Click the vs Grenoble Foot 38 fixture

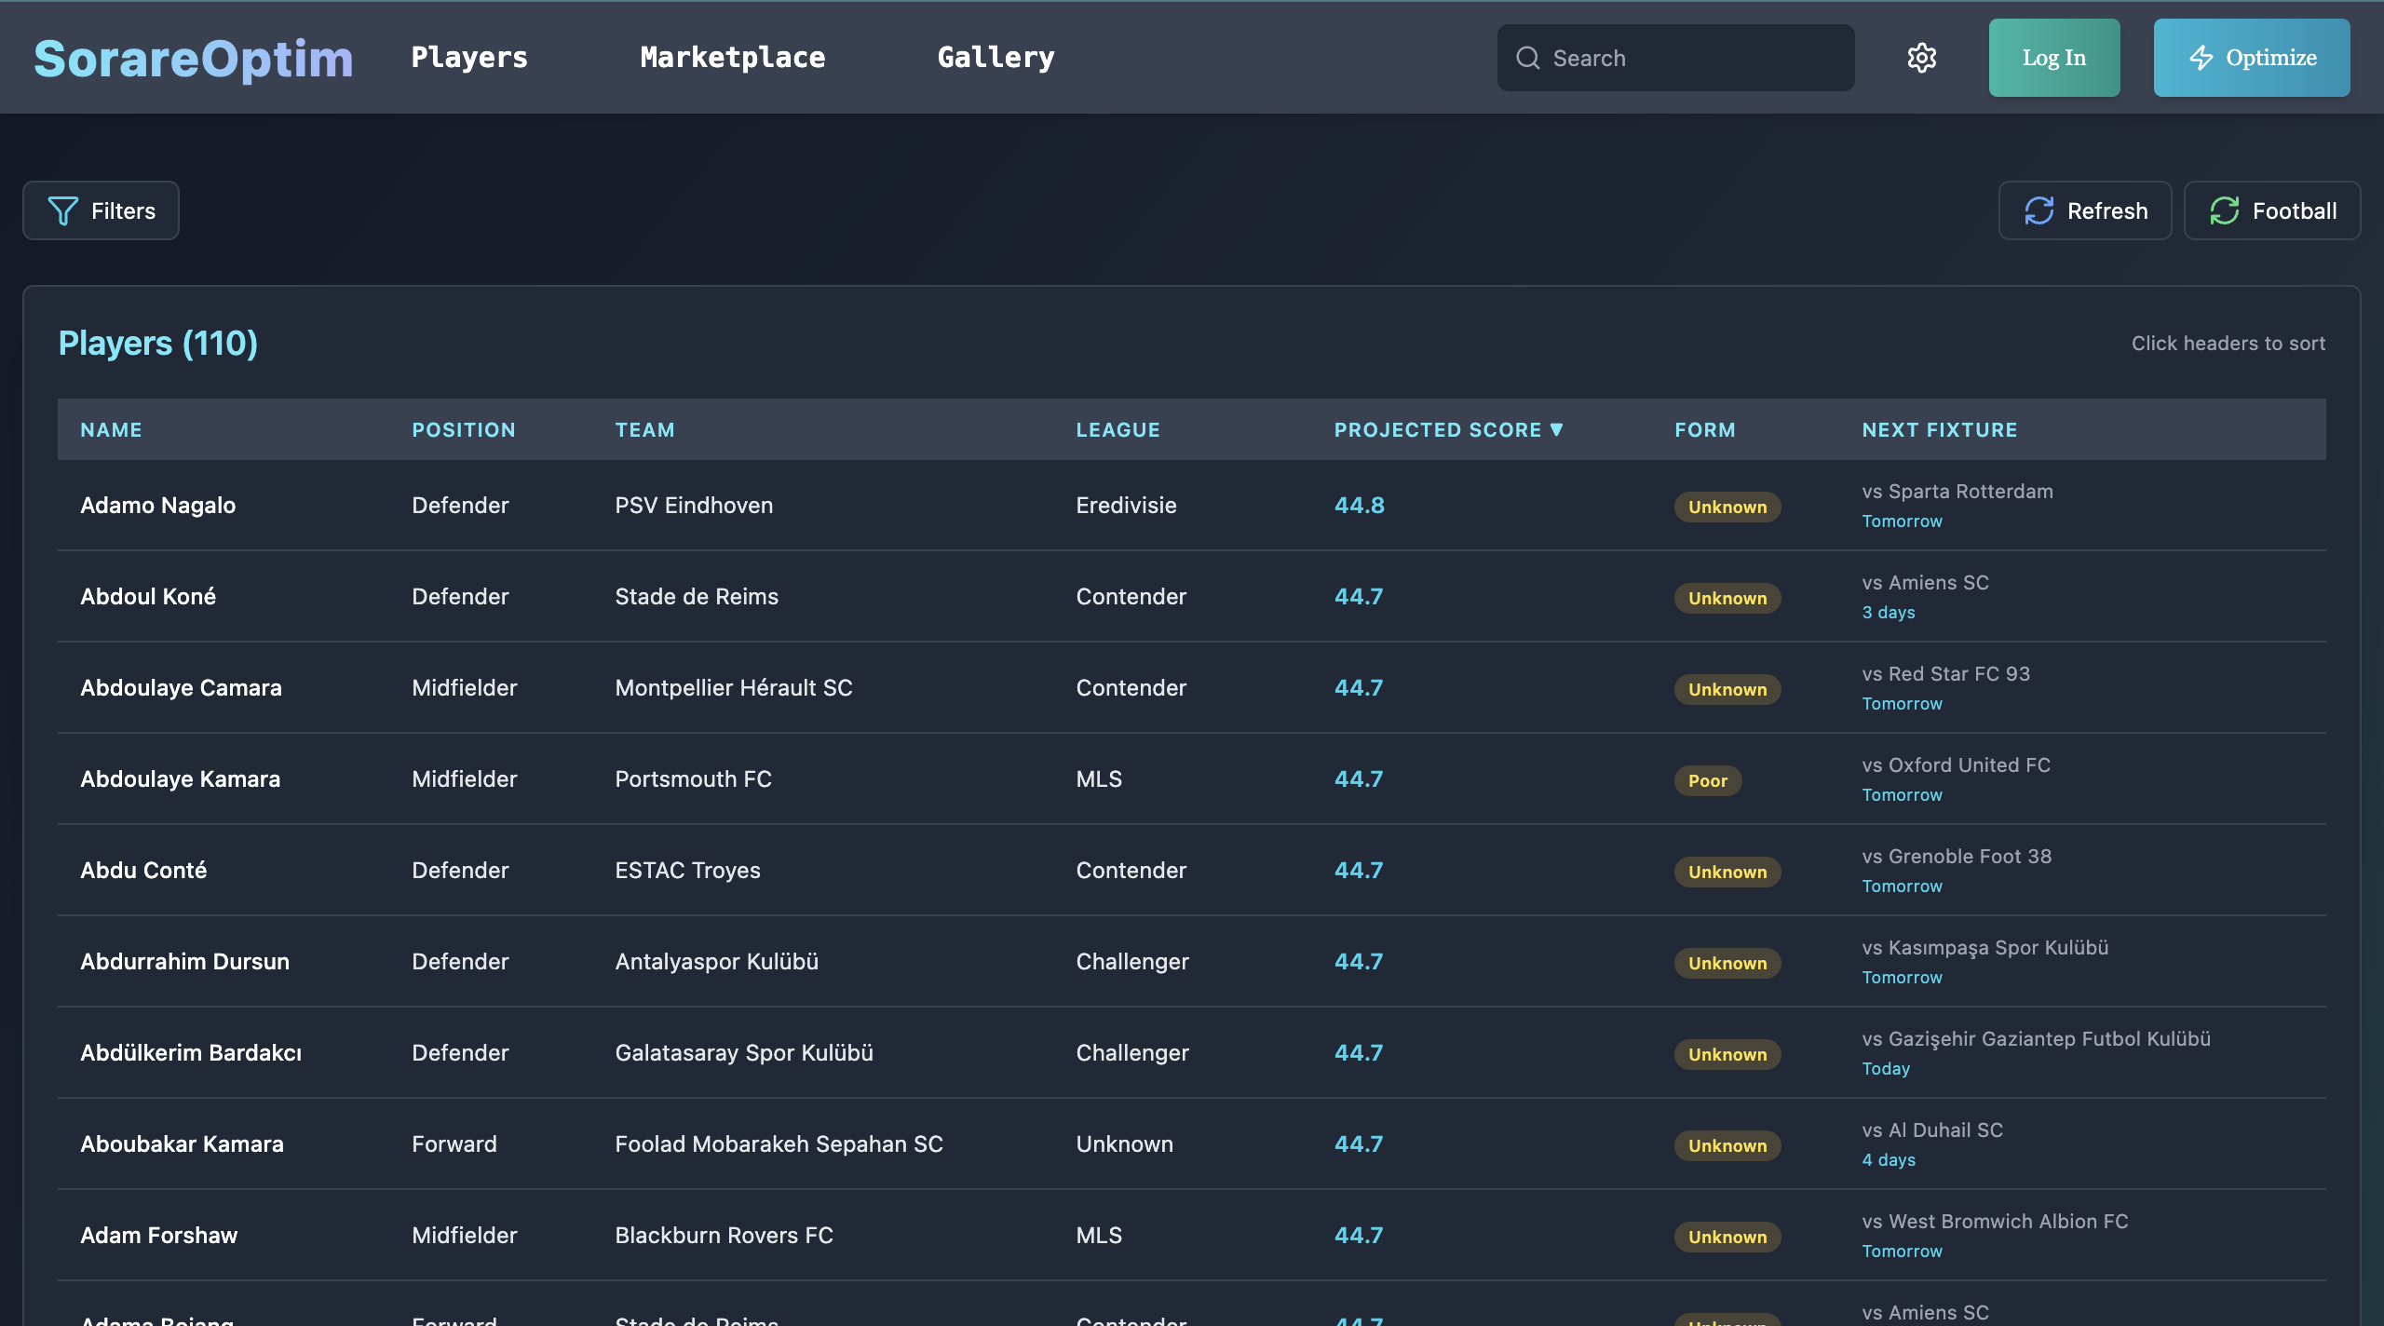tap(1957, 856)
